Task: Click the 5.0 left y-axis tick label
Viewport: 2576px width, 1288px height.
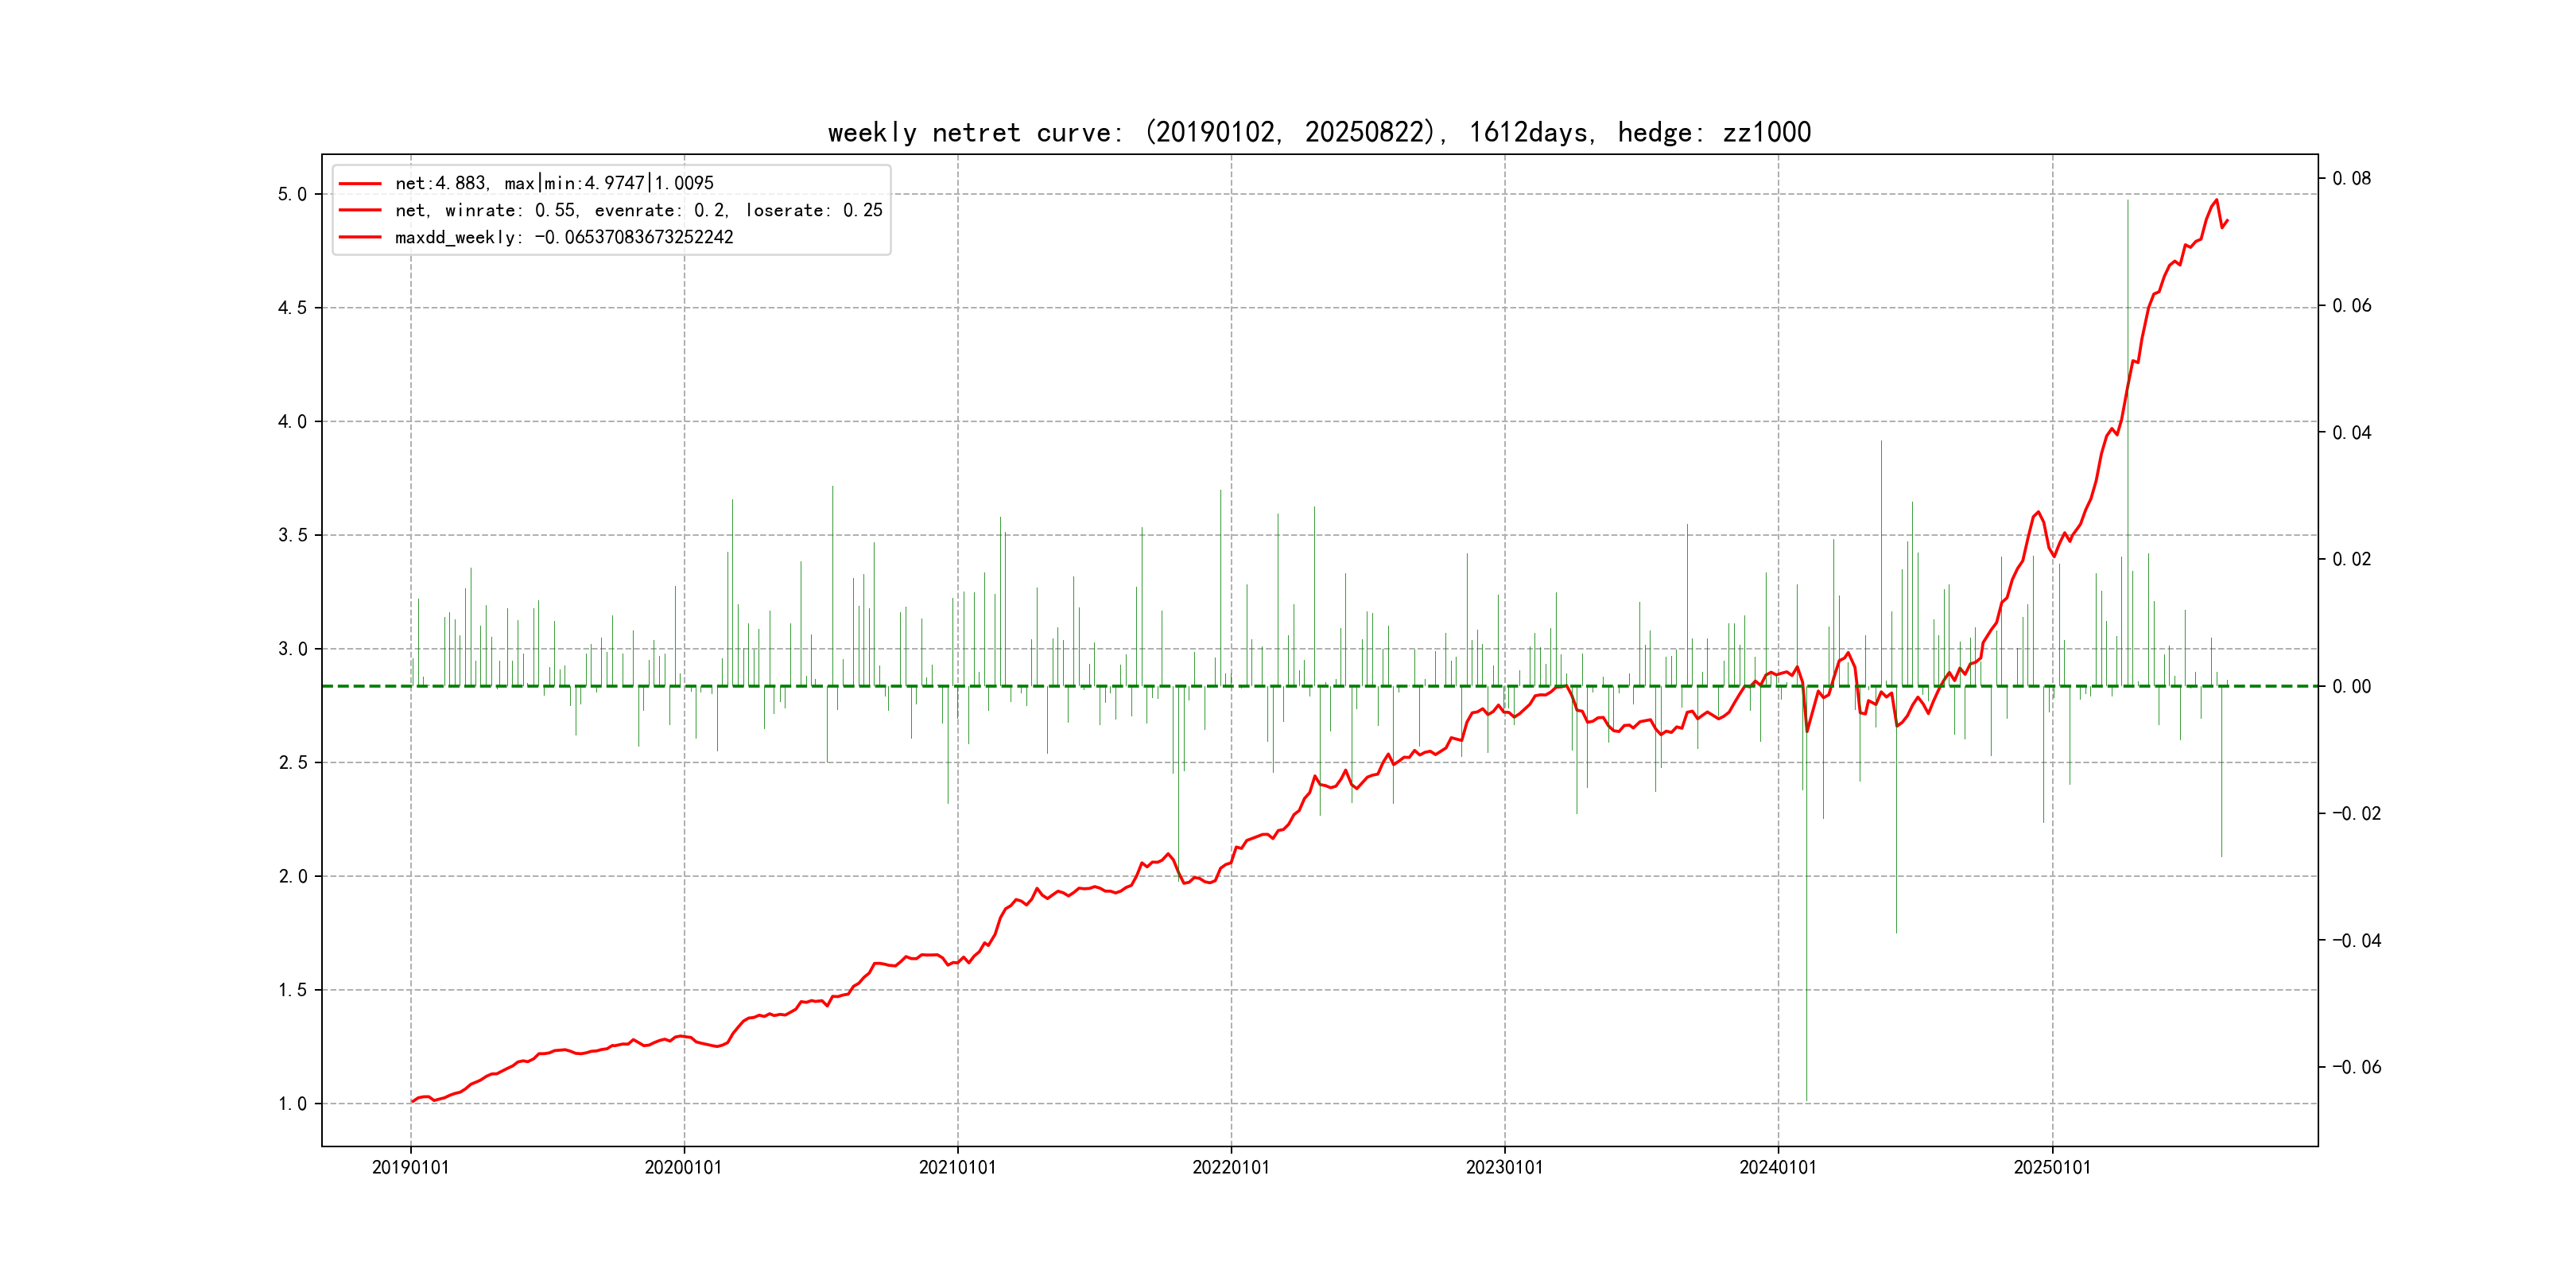Action: tap(292, 194)
